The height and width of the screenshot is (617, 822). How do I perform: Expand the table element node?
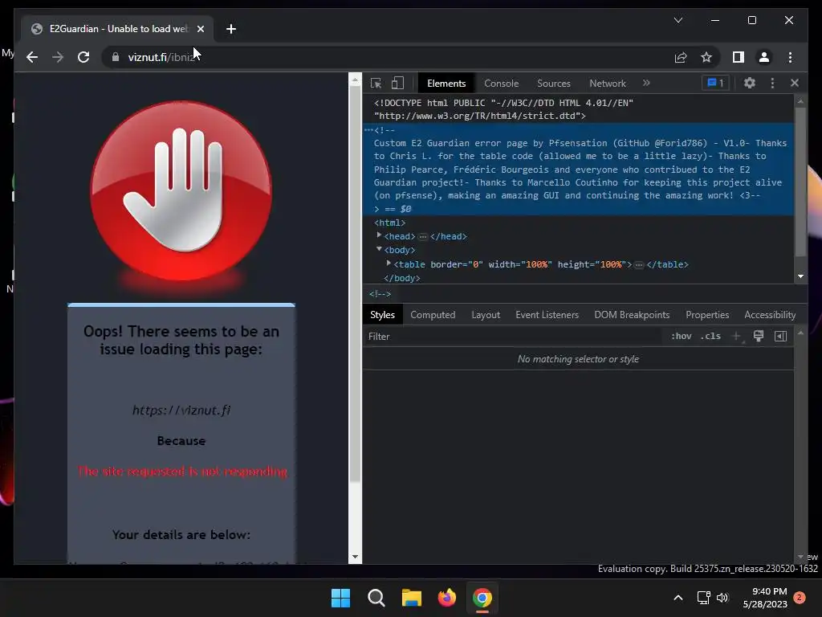click(x=389, y=264)
